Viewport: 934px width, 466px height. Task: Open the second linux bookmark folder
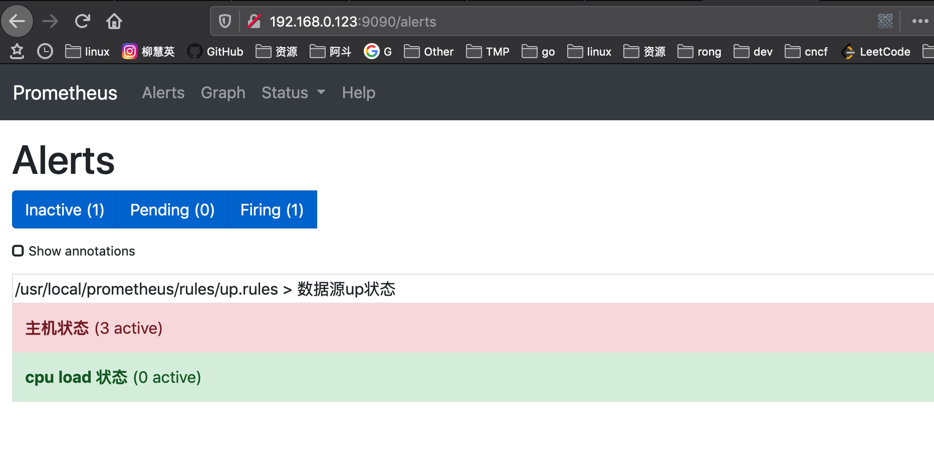click(x=589, y=51)
